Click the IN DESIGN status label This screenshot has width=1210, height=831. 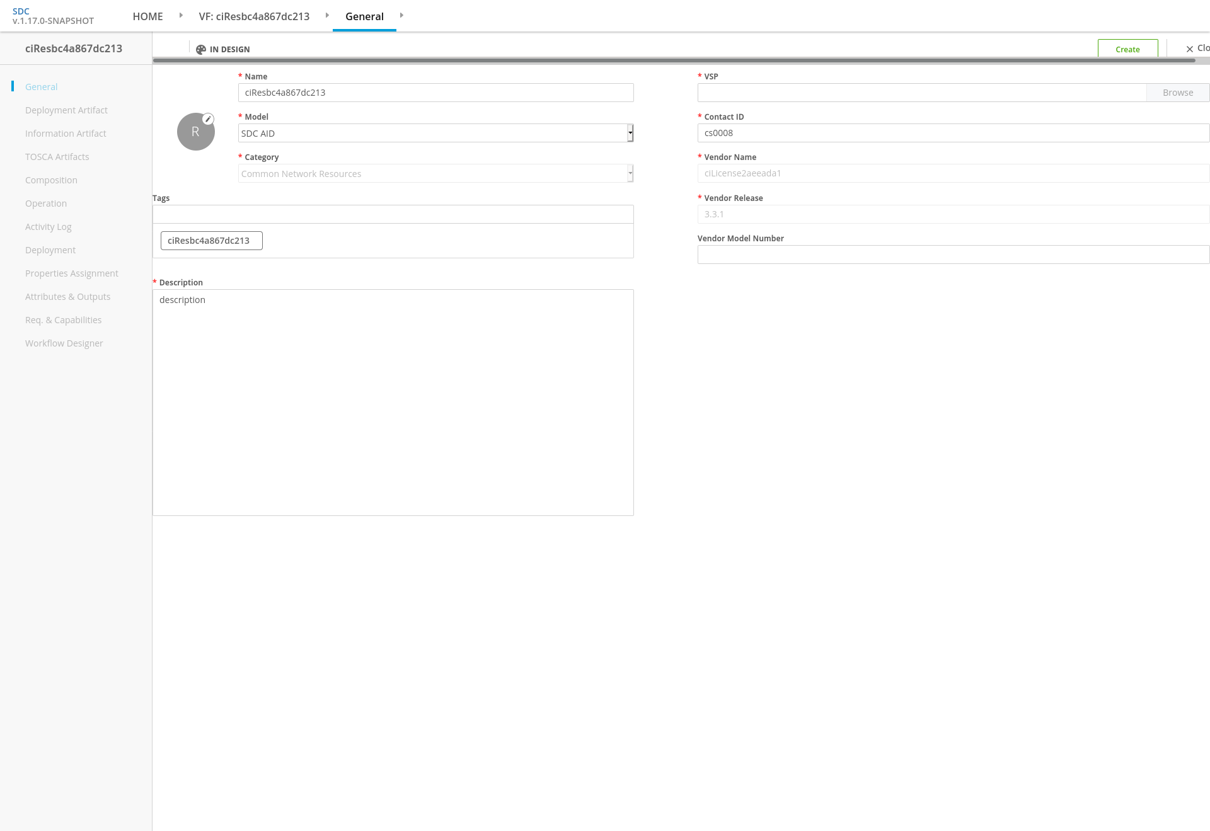coord(229,49)
